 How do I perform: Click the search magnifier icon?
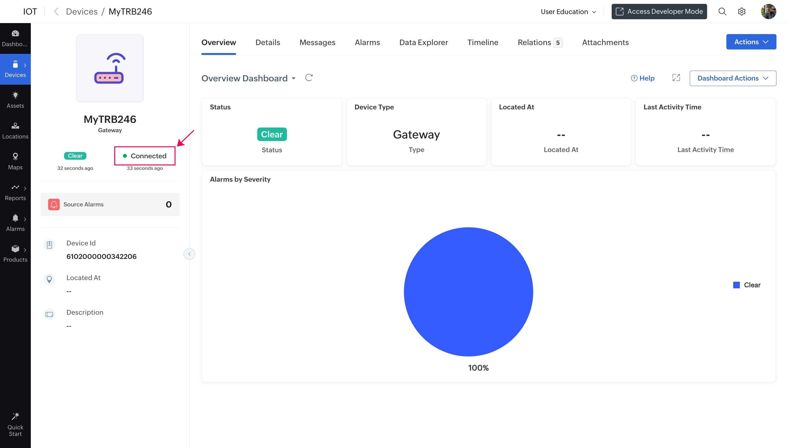[x=722, y=12]
